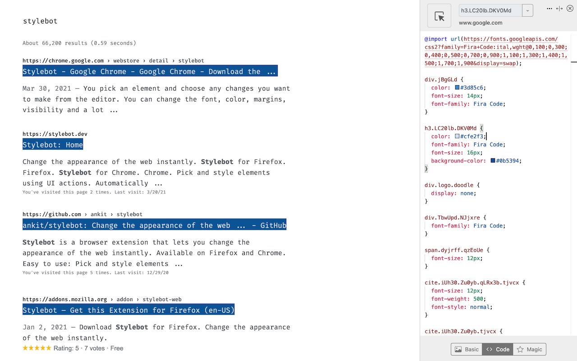Click the chrome.google.com breadcrumb URL
The image size is (577, 361).
tap(113, 60)
